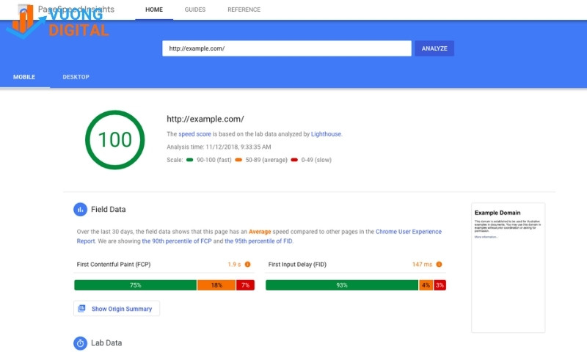
Task: Open the GUIDES tab
Action: click(195, 10)
